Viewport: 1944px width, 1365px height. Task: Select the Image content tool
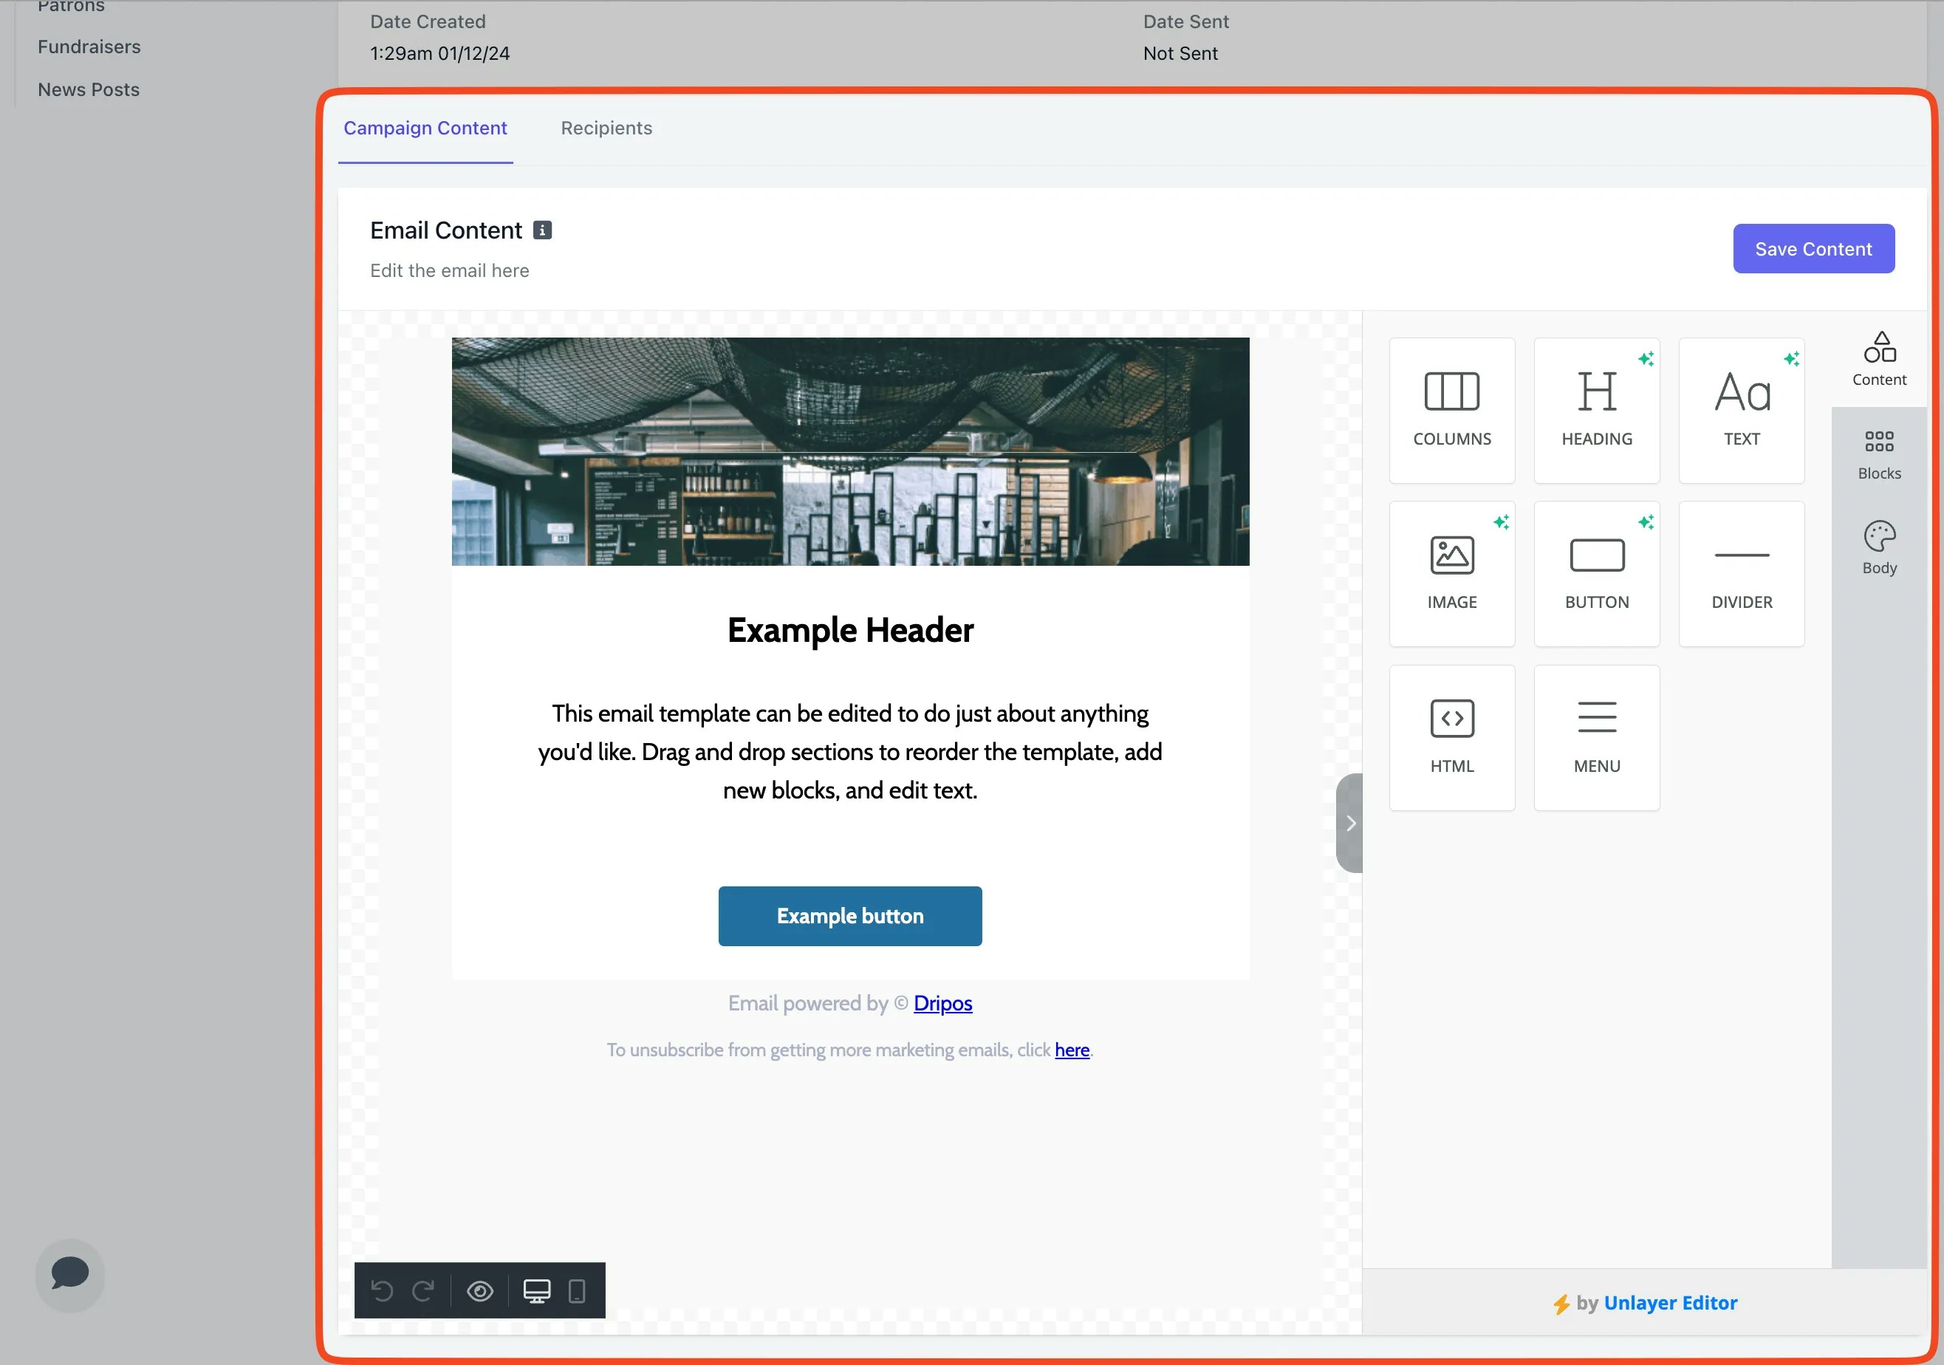(x=1451, y=573)
